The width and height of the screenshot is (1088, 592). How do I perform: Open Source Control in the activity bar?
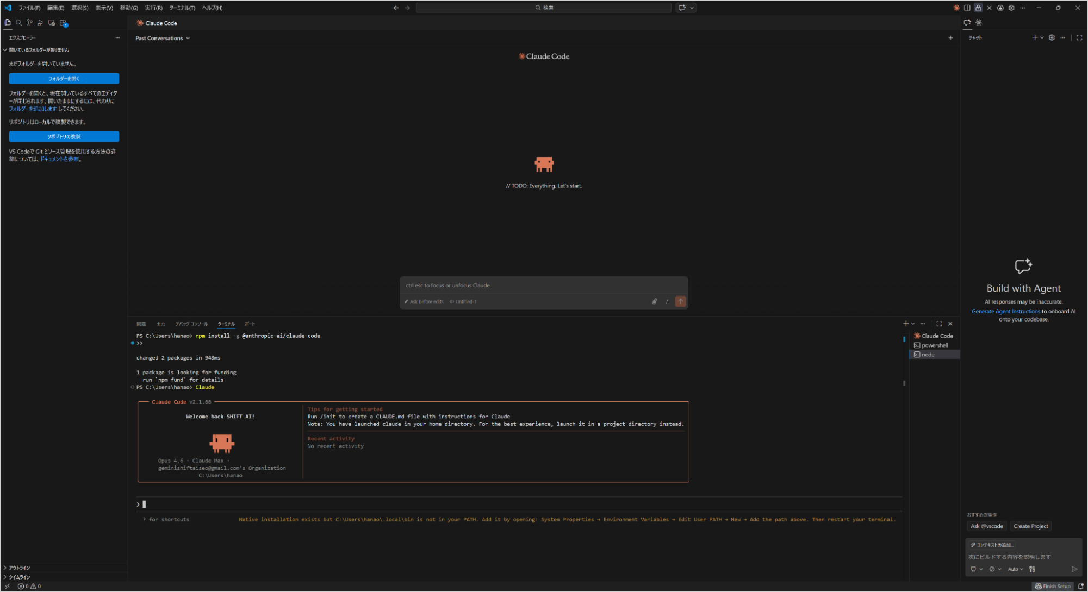click(30, 22)
